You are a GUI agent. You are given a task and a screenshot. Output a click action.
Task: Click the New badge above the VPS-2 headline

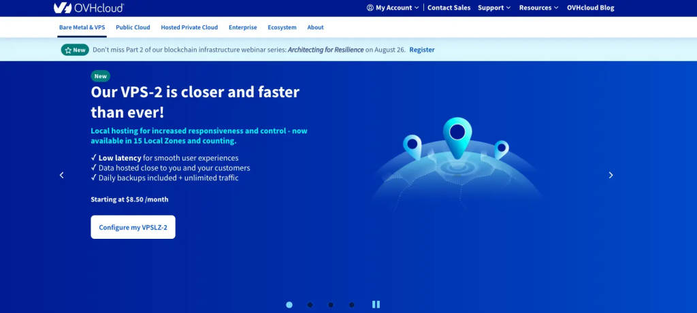[101, 76]
